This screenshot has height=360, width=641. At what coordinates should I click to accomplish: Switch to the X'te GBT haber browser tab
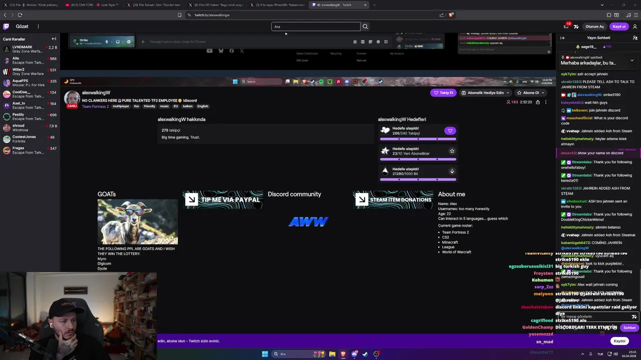[215, 5]
